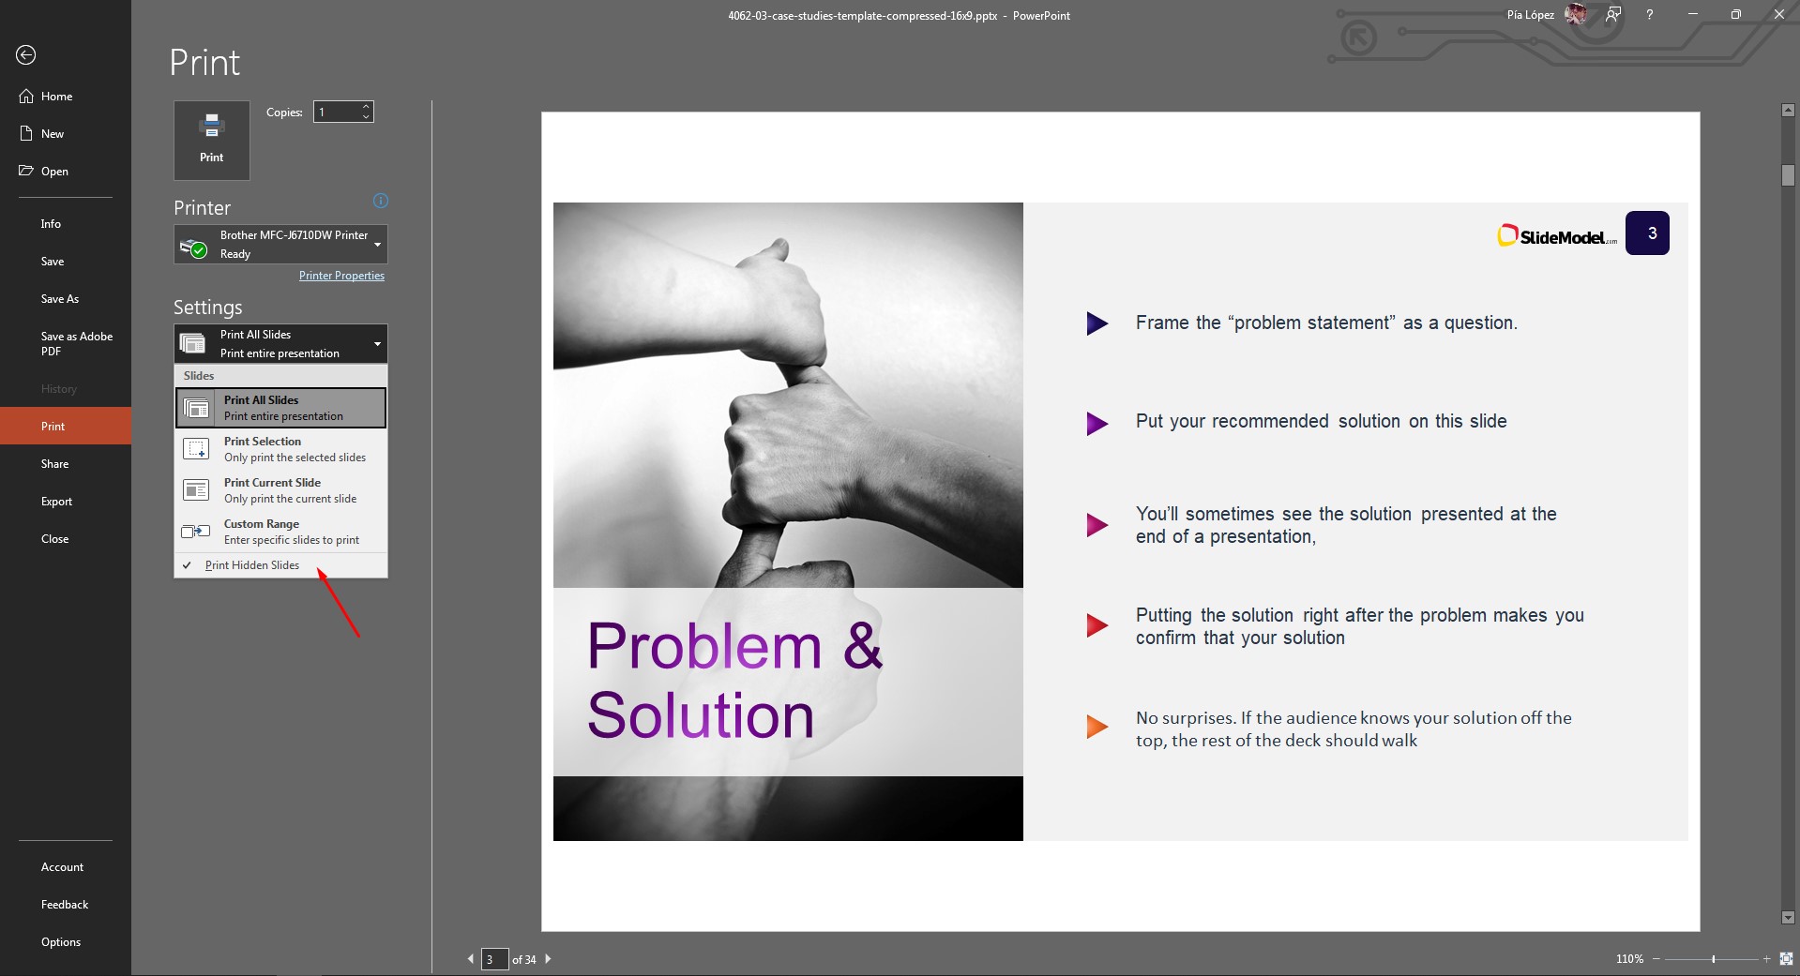Click the Printer Properties link

[341, 275]
